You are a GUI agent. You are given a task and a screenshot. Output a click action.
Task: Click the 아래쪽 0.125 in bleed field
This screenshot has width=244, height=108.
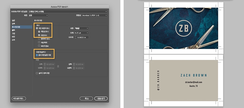point(50,68)
